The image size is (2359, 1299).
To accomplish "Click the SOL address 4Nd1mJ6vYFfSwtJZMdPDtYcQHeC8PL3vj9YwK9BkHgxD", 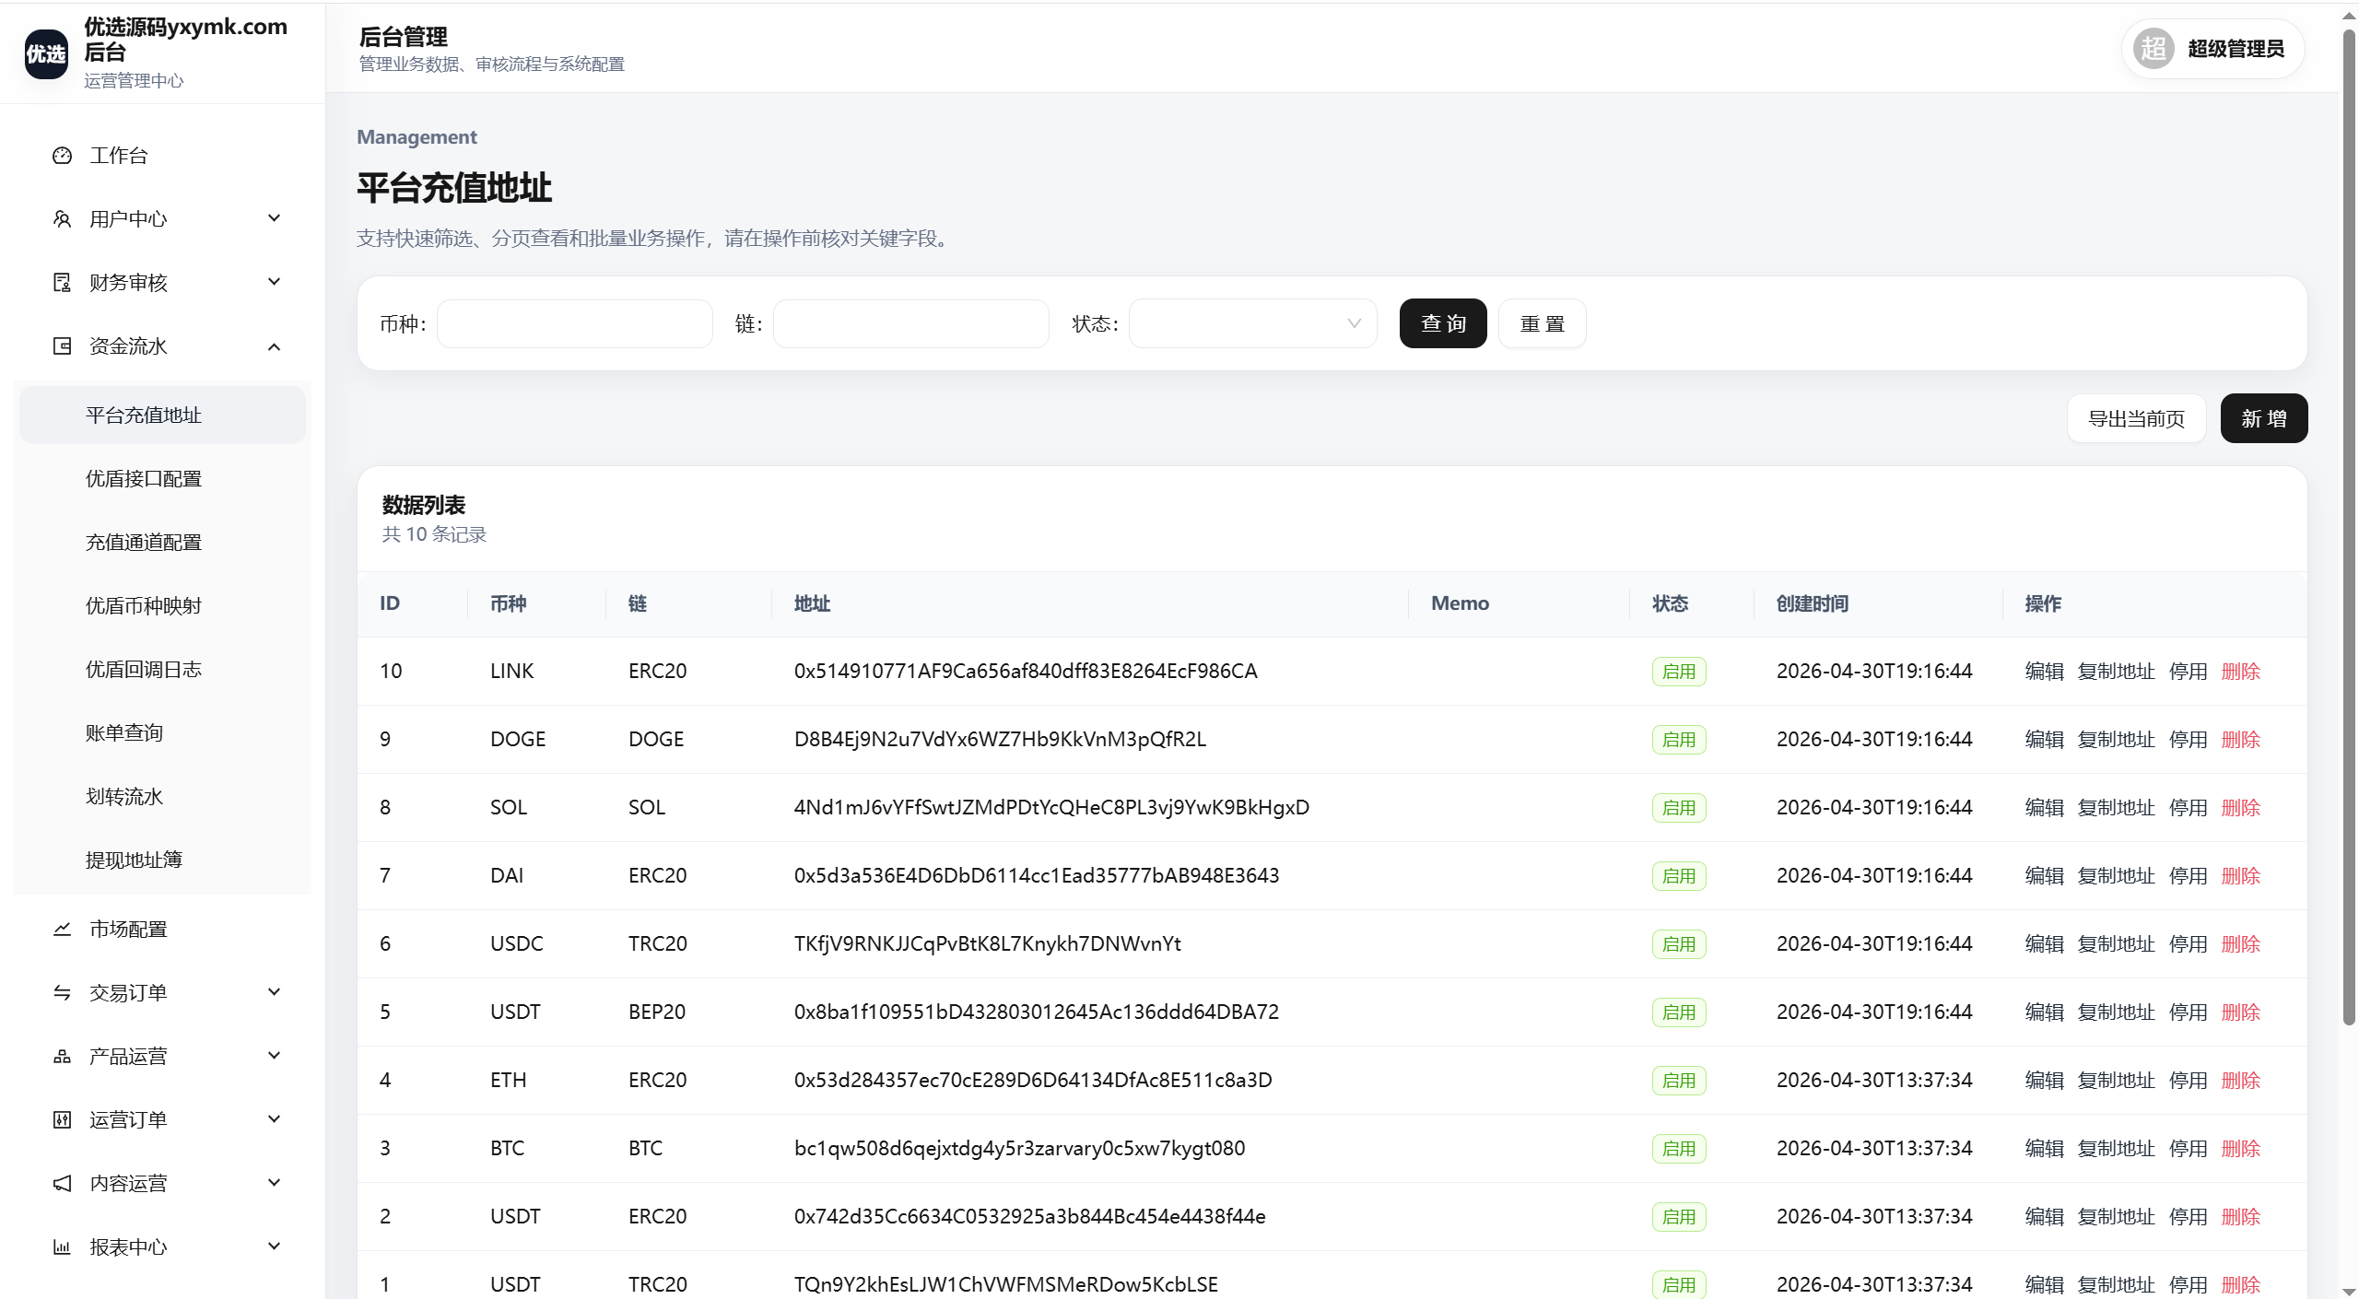I will (x=1051, y=808).
